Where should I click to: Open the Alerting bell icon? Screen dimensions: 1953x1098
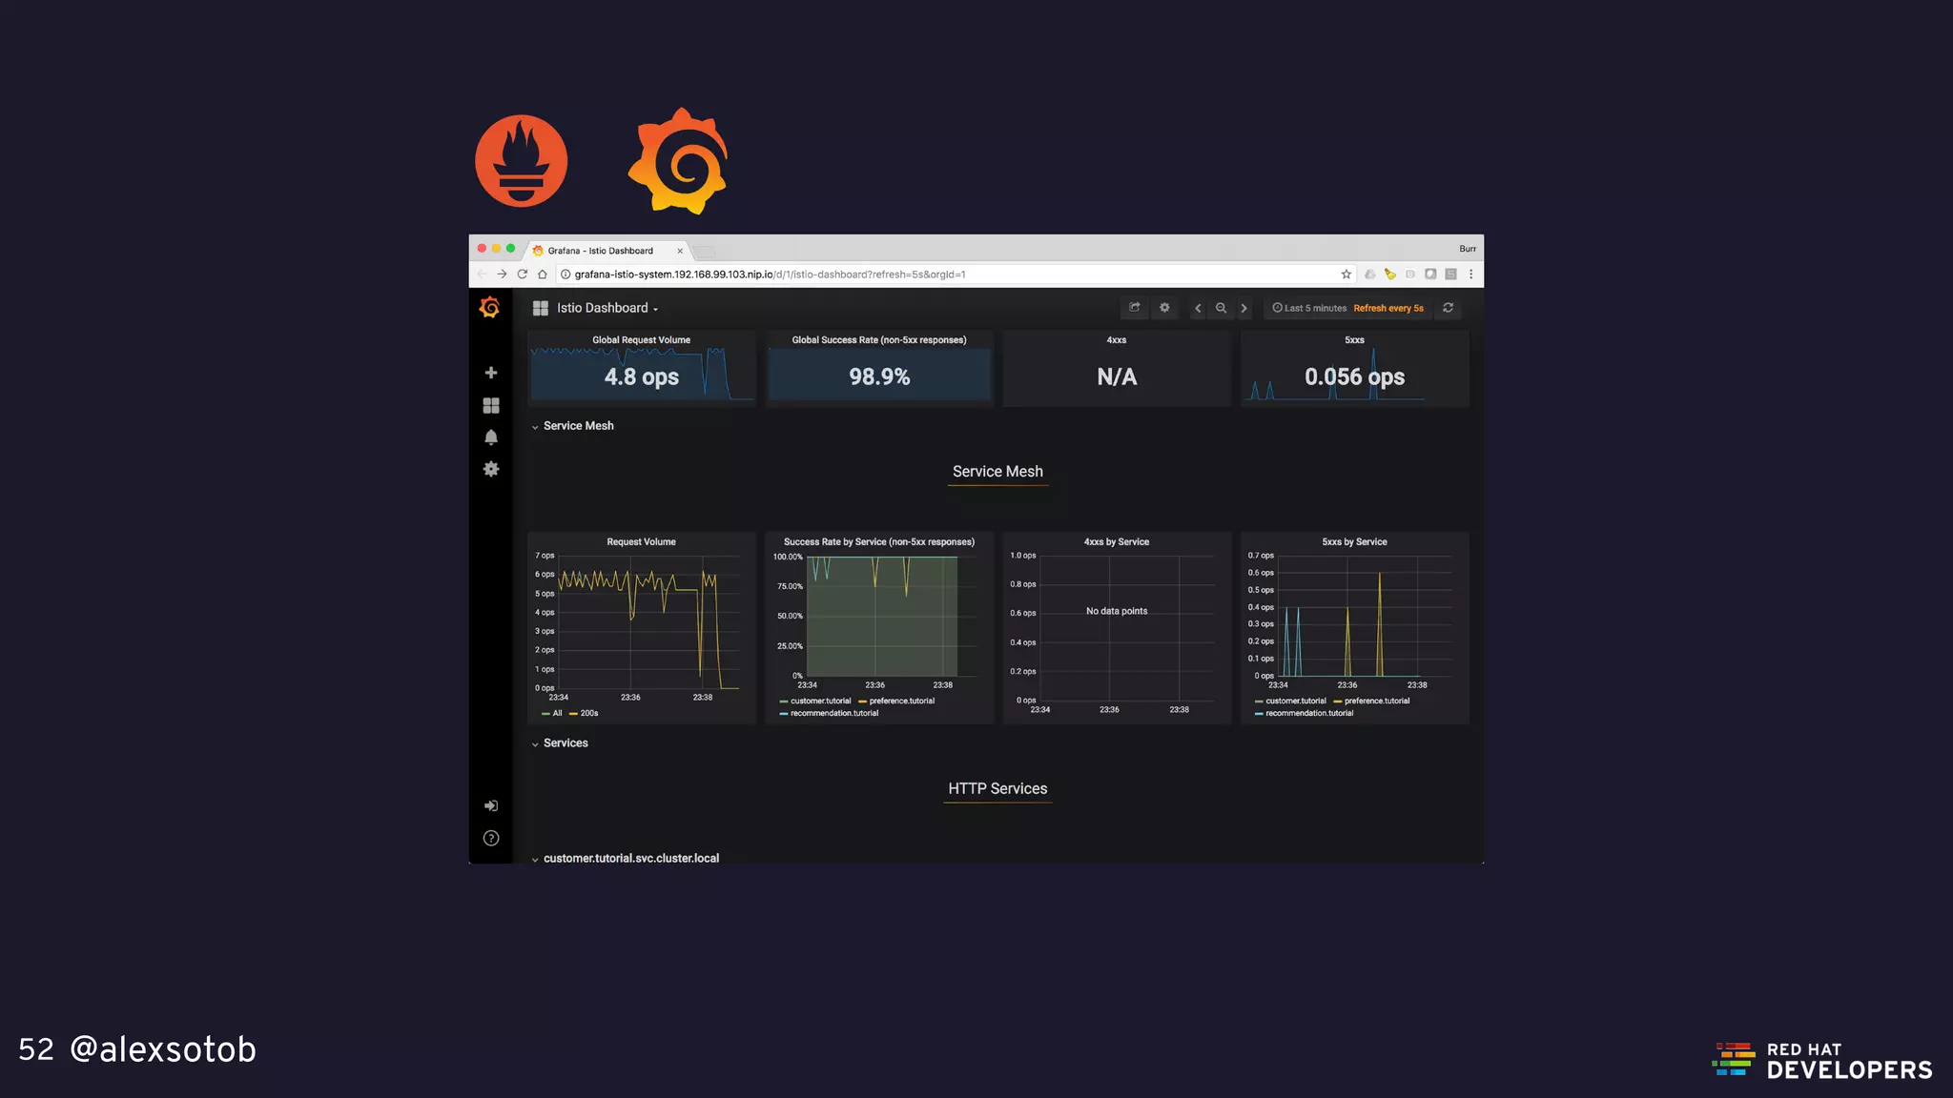[490, 437]
